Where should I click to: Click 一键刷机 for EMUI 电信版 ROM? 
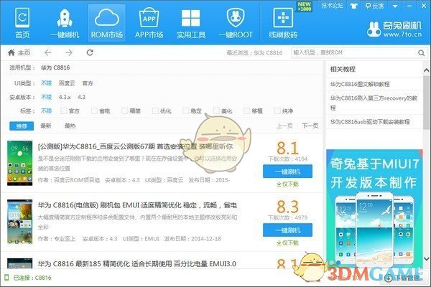click(x=287, y=230)
